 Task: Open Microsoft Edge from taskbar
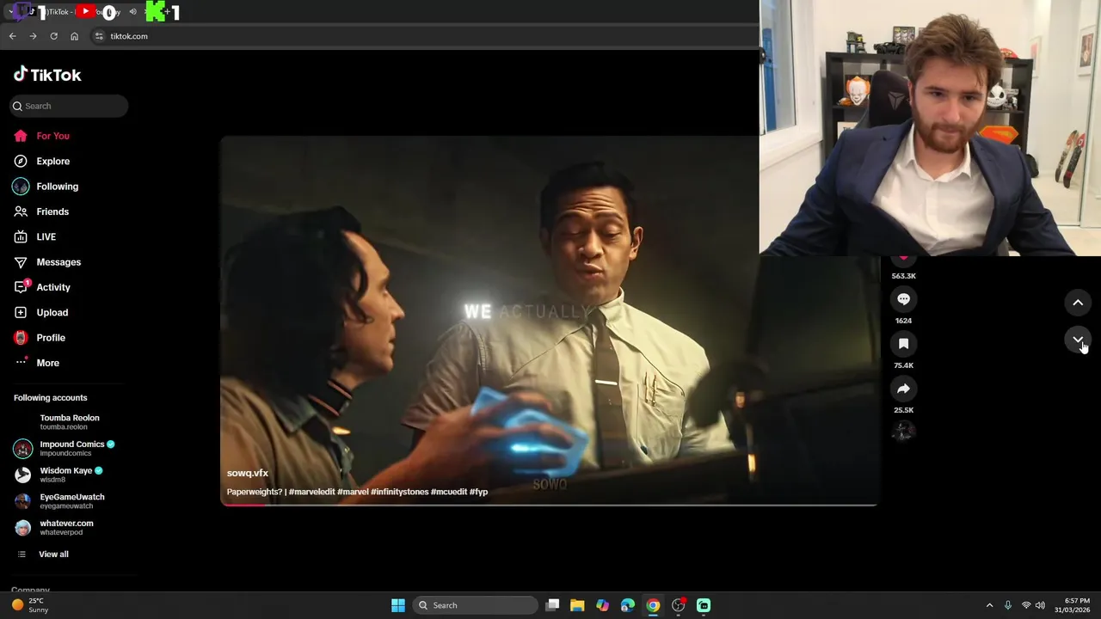628,605
